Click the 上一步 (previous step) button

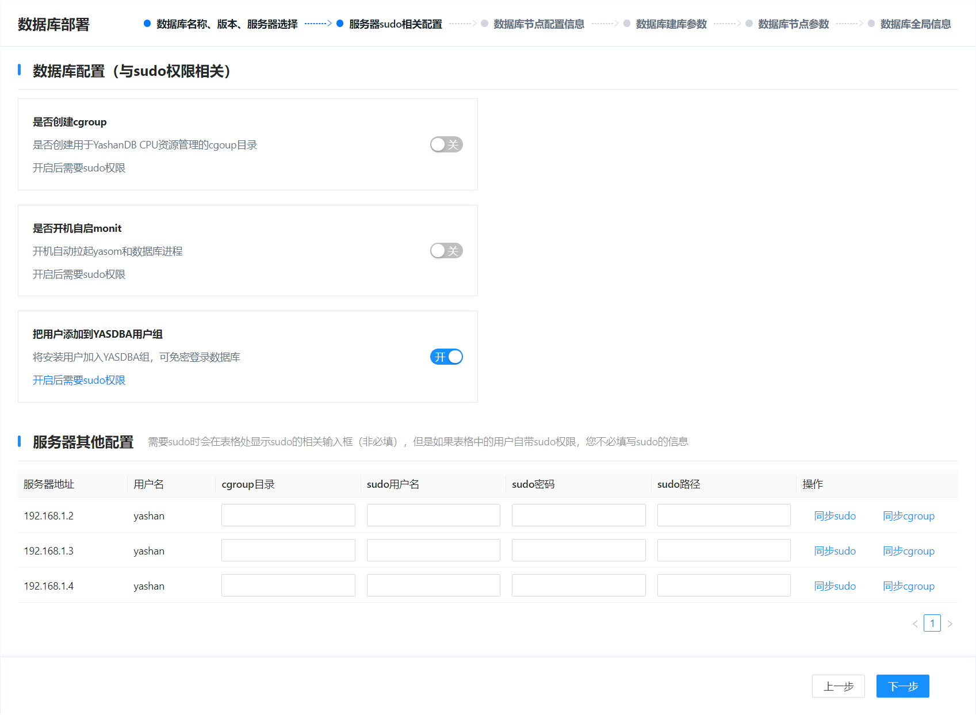pos(838,686)
